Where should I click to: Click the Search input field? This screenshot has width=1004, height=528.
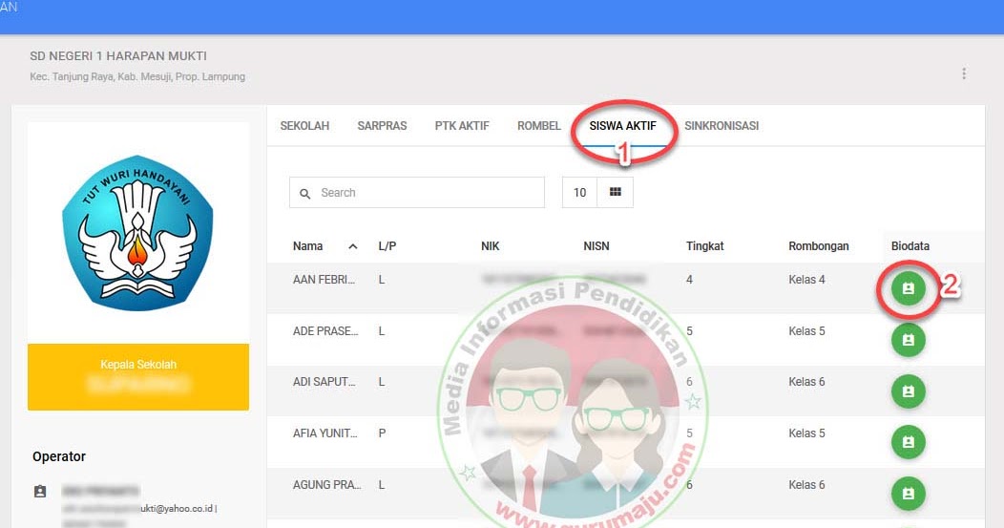[x=417, y=192]
